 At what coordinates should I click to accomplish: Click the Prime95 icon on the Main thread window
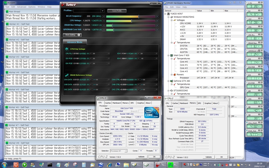tap(7, 12)
